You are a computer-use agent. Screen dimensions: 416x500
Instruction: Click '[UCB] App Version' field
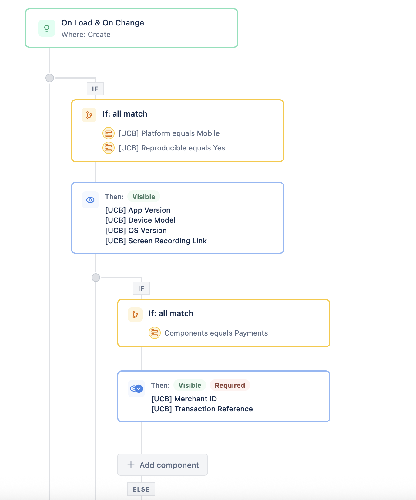(138, 210)
